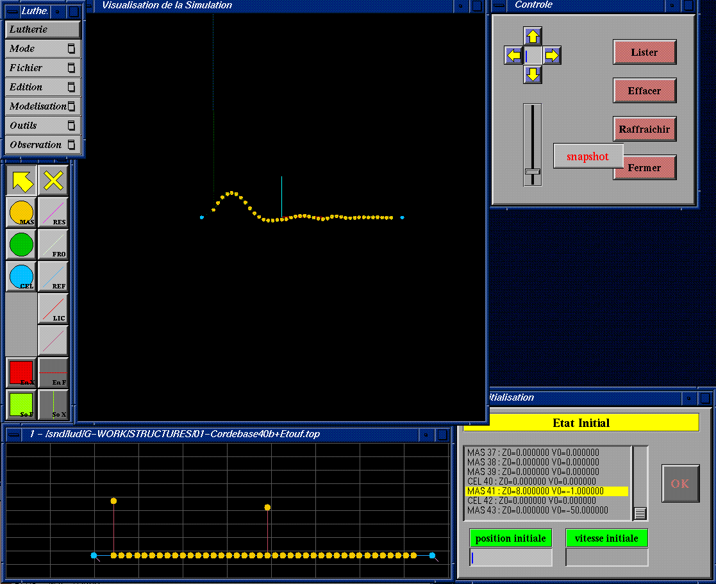
Task: Open the Observation menu
Action: pos(43,145)
